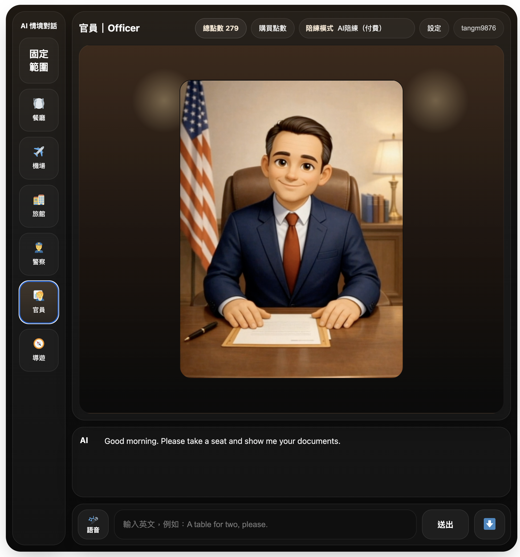Click the officer character portrait image

(x=291, y=229)
